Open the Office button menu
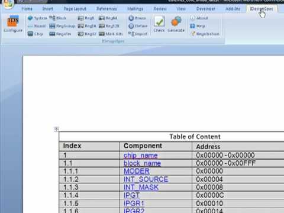This screenshot has height=213, width=284. click(x=8, y=4)
